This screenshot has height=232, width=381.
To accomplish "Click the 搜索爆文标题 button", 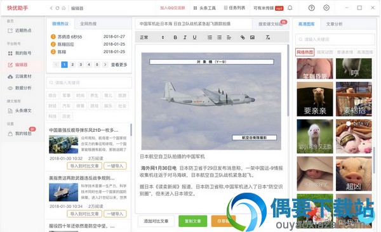I will point(271,24).
